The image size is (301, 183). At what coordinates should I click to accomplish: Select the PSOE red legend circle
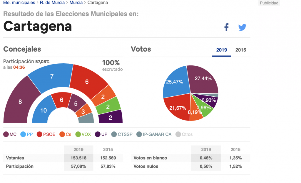(x=39, y=134)
